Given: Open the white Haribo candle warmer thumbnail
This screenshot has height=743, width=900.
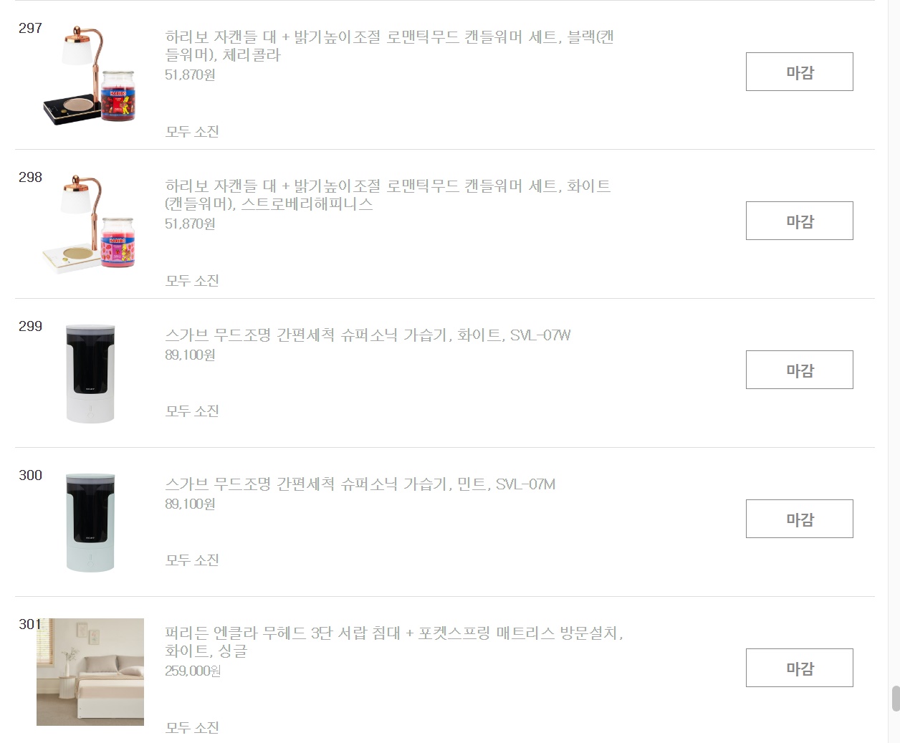Looking at the screenshot, I should click(90, 224).
